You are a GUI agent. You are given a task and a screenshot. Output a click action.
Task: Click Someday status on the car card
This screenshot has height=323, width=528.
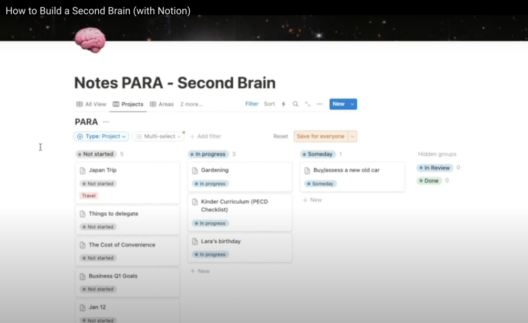(320, 184)
